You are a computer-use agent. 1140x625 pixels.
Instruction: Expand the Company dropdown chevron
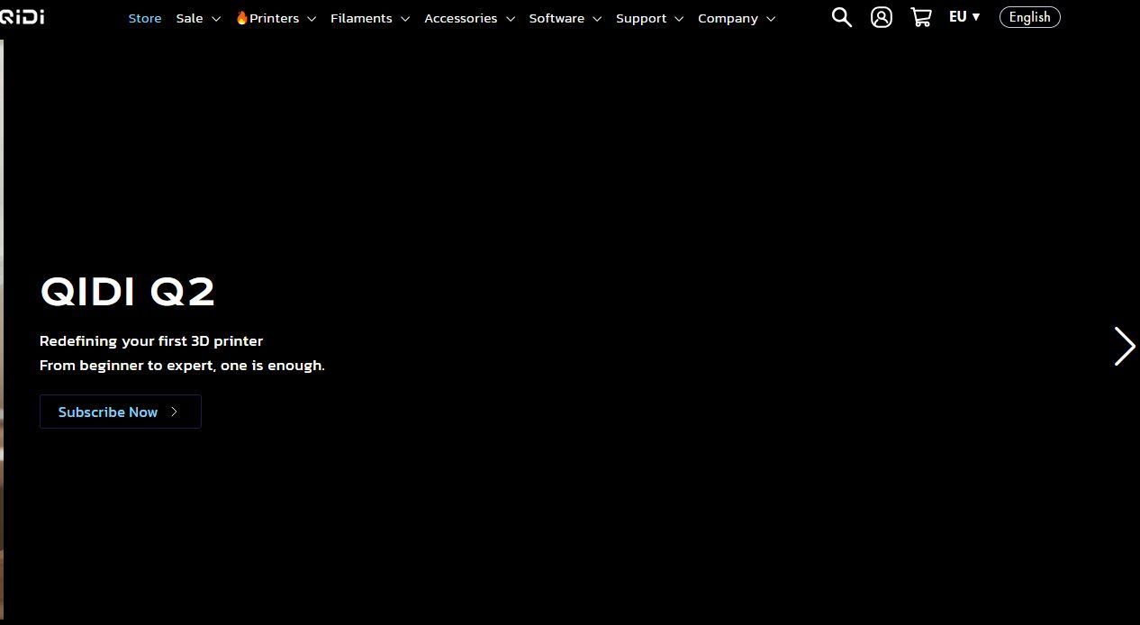[771, 19]
